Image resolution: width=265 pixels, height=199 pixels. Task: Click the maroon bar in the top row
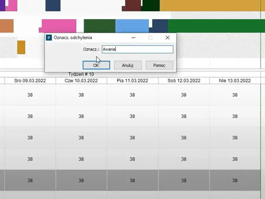132,6
